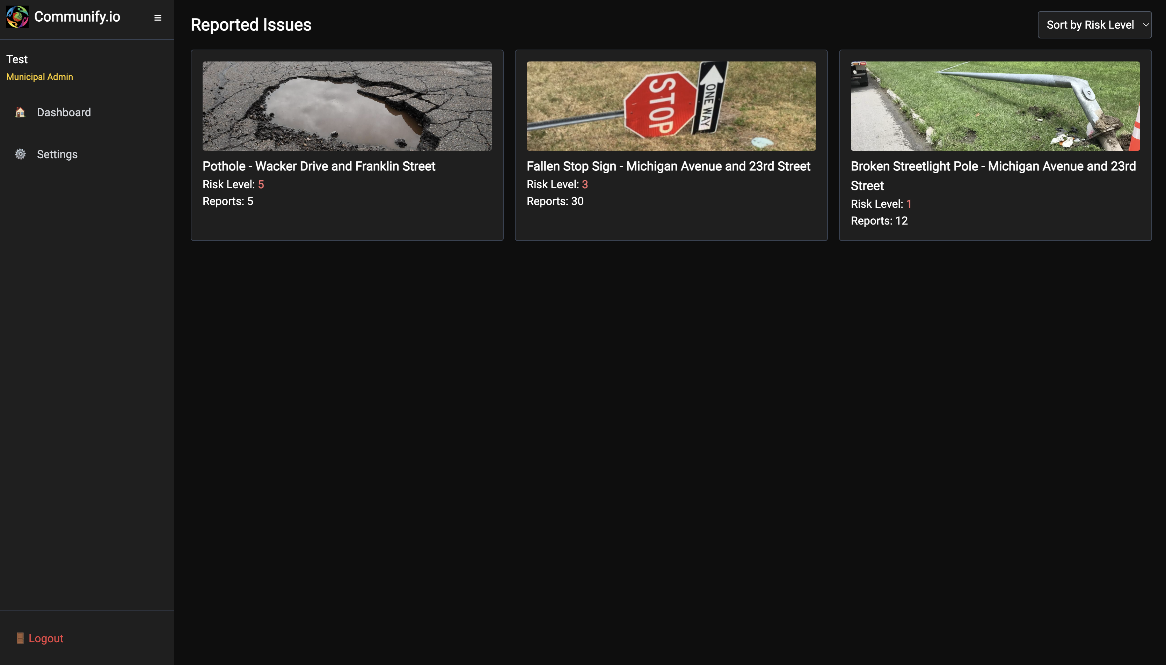Click the Communify.io colorful logo icon
This screenshot has width=1166, height=665.
[17, 17]
